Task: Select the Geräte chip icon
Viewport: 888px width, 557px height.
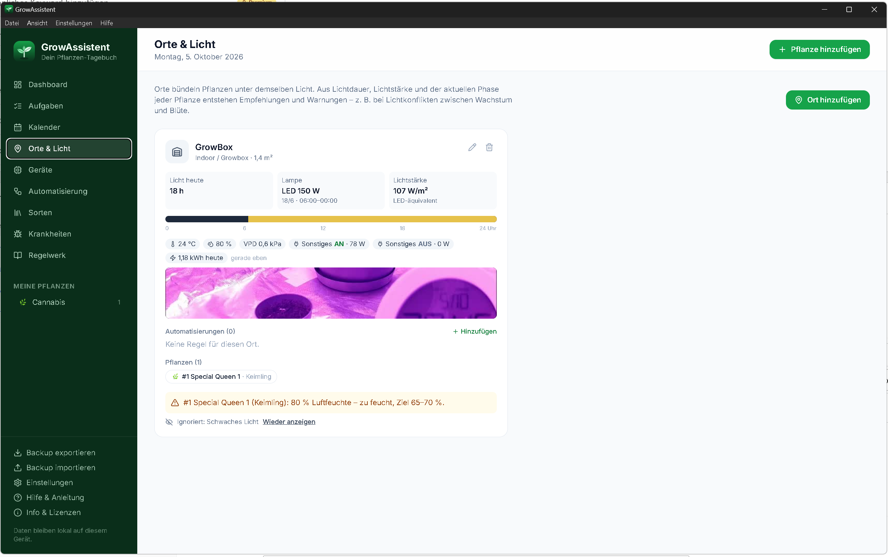Action: pyautogui.click(x=18, y=170)
